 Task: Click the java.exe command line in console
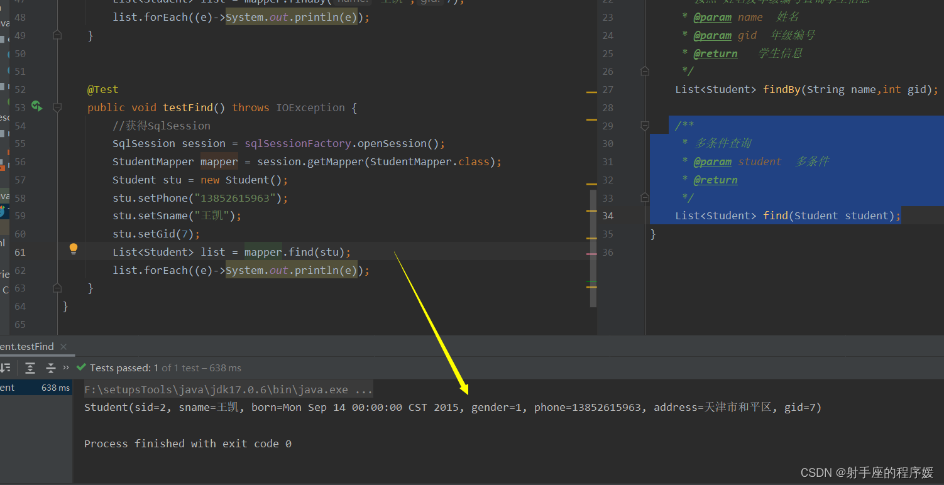229,390
